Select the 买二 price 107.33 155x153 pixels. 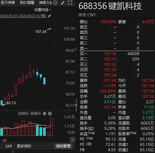coord(110,59)
